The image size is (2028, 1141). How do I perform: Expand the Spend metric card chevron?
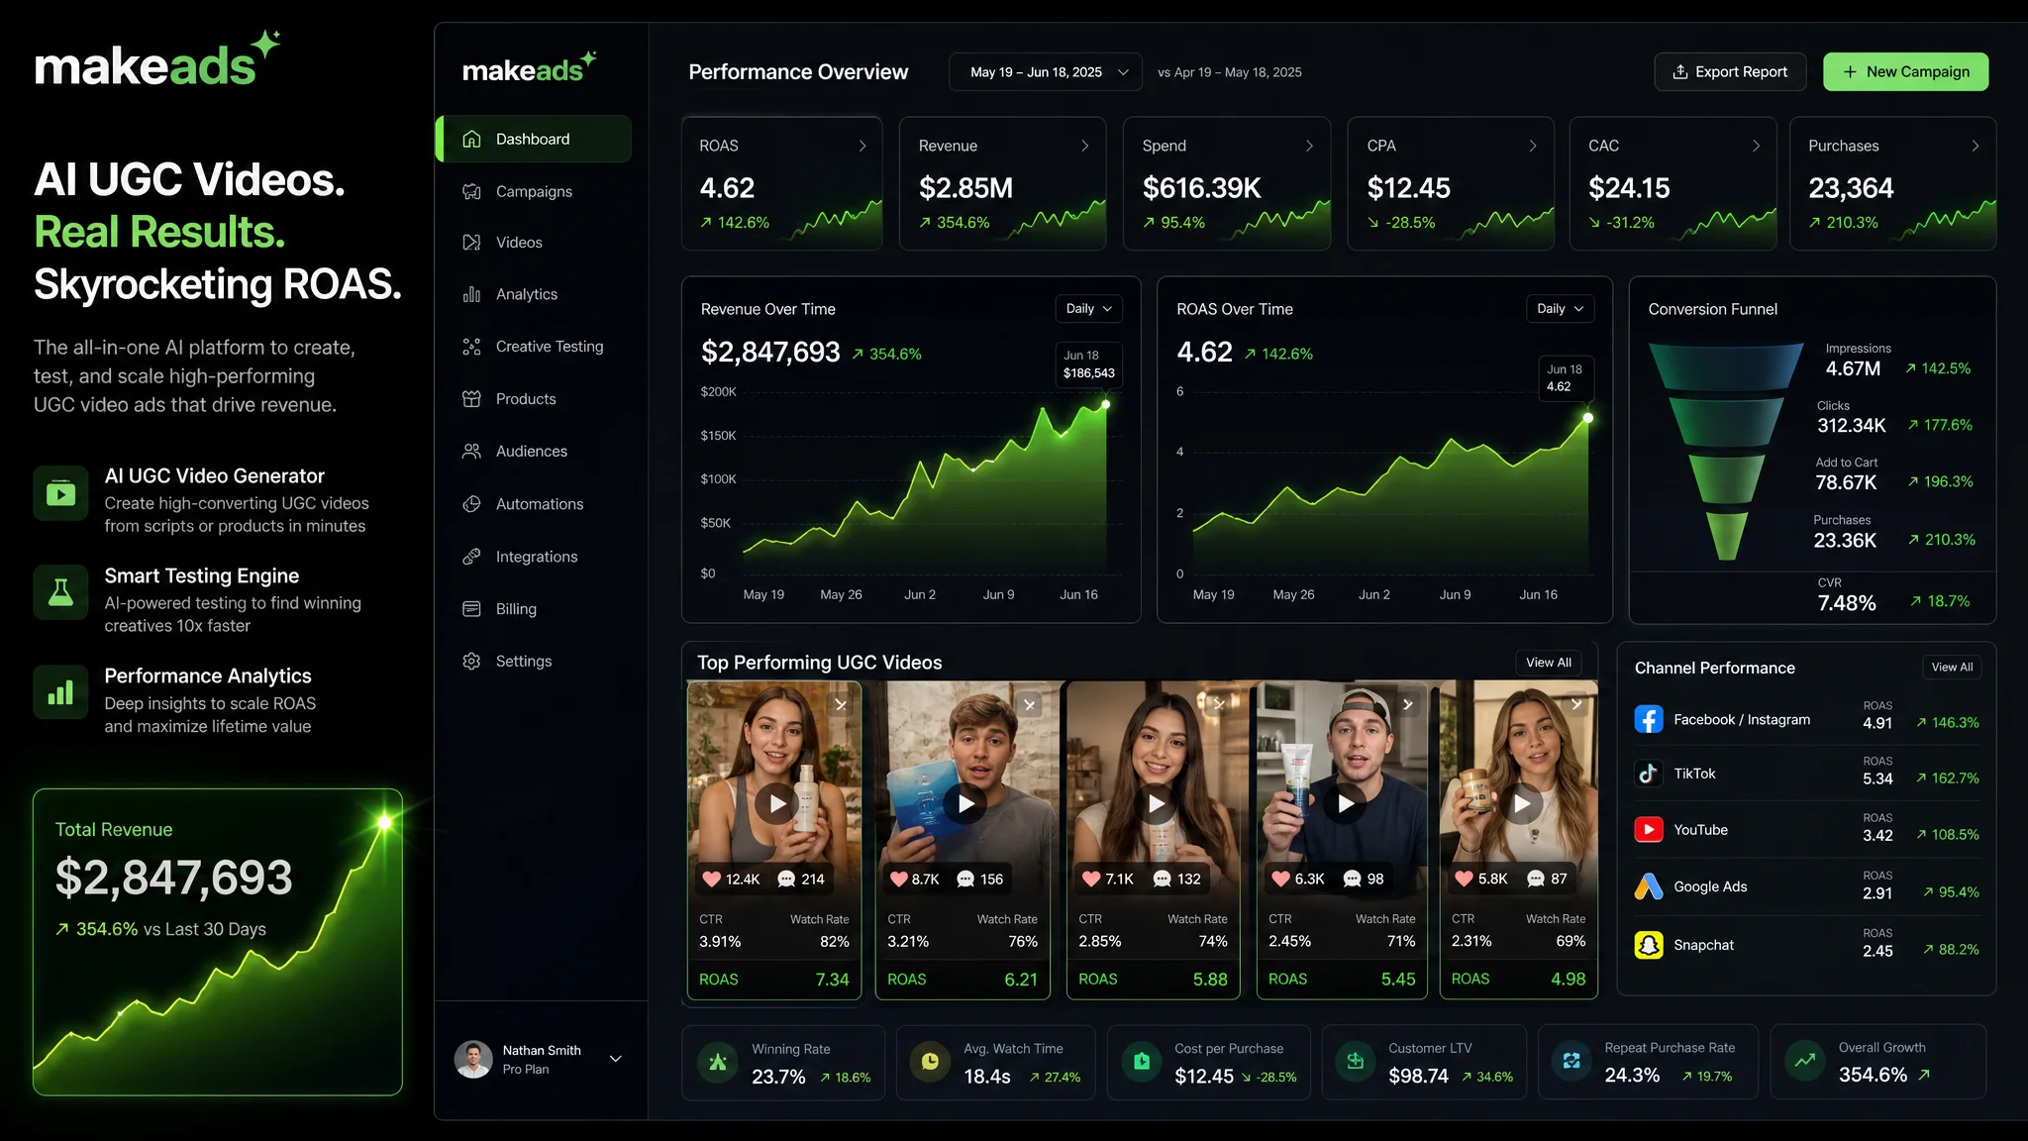(x=1309, y=146)
